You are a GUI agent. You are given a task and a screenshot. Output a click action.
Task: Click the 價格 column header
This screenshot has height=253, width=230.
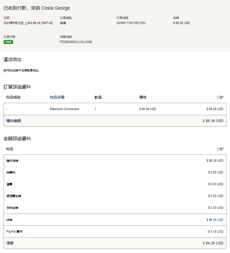[x=143, y=97]
